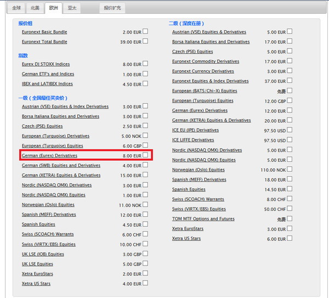
Task: Click the 97.50 USD price for ICE EU
Action: (275, 131)
